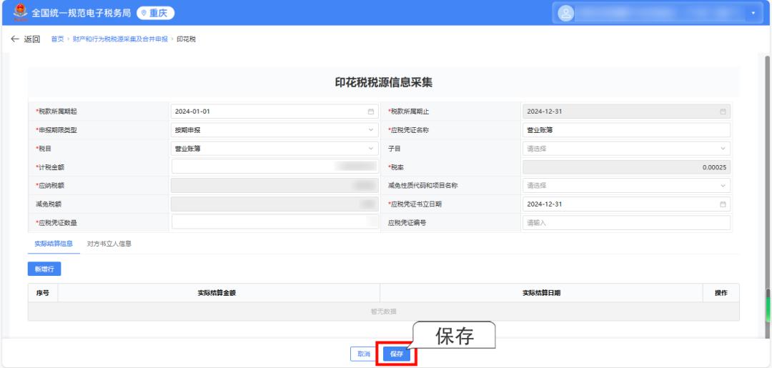Go to 首页 breadcrumb link
The width and height of the screenshot is (772, 368).
[x=57, y=39]
